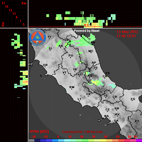Click the FR city label
The height and width of the screenshot is (142, 142).
coord(88,94)
